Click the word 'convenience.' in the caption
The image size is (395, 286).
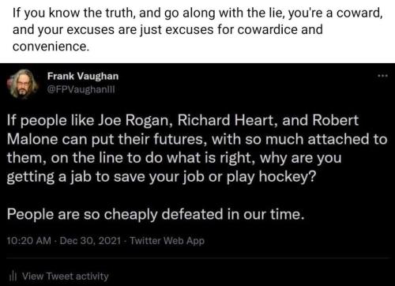pyautogui.click(x=51, y=47)
